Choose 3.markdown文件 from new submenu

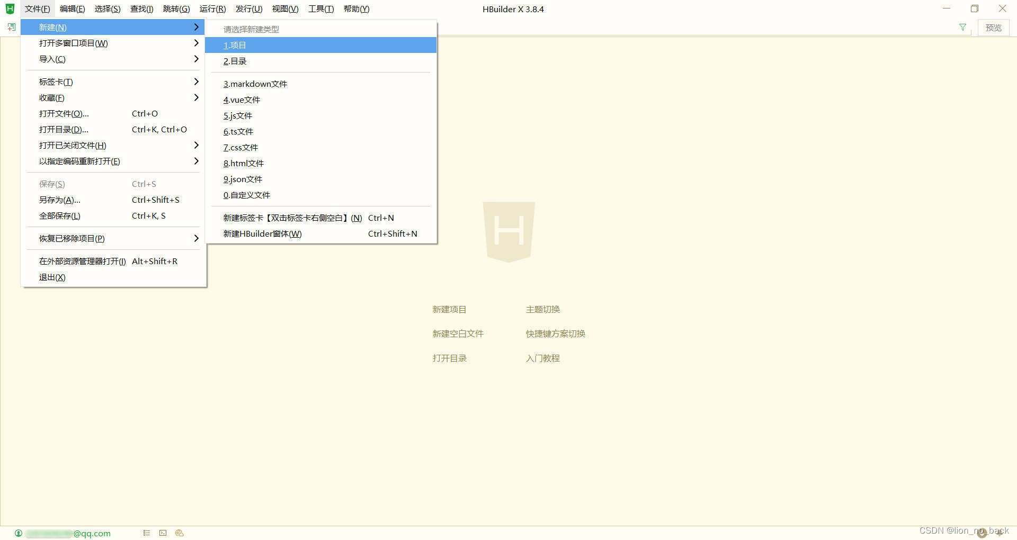(320, 84)
